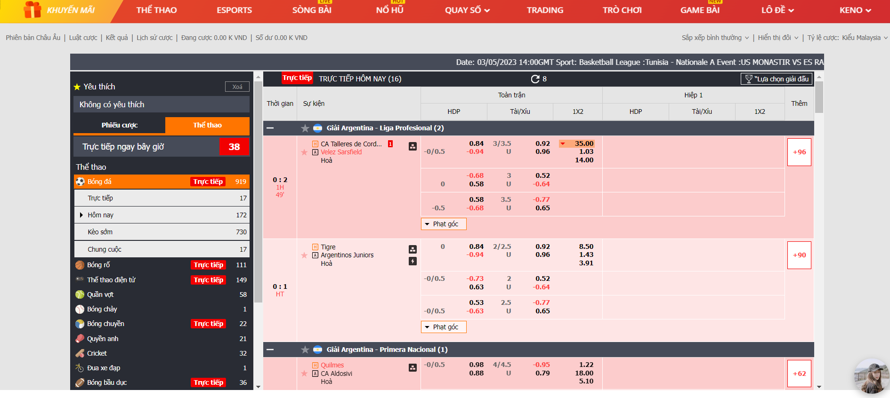Image resolution: width=890 pixels, height=398 pixels.
Task: Open Kiểu Malaysia odds type dropdown
Action: (x=865, y=38)
